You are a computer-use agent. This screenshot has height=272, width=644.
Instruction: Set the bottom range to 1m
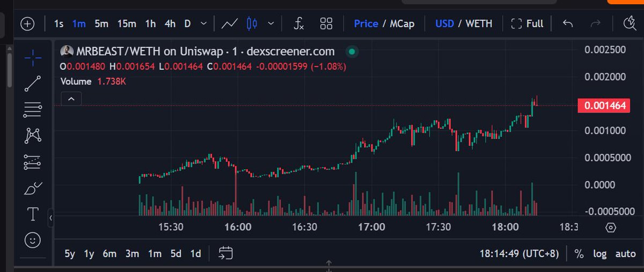pos(155,254)
